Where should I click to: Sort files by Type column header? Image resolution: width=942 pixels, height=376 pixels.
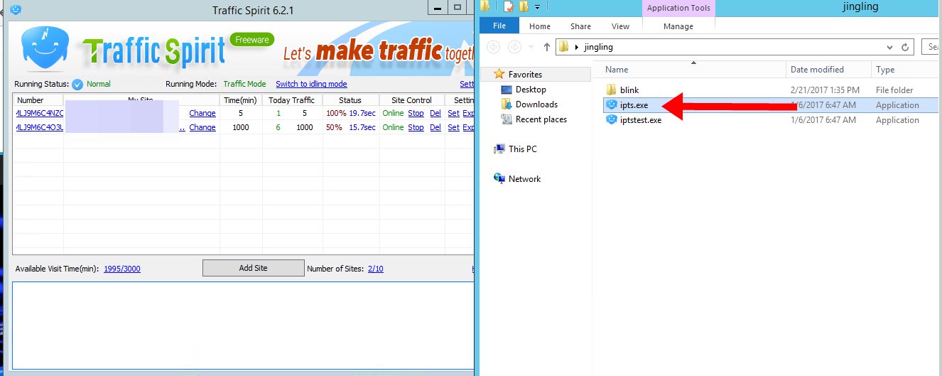point(906,69)
